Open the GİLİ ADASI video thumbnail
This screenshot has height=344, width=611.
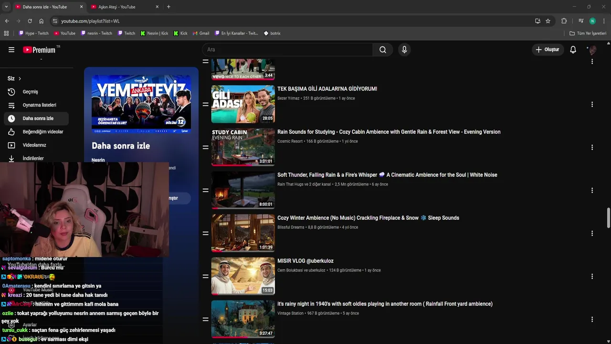(243, 104)
